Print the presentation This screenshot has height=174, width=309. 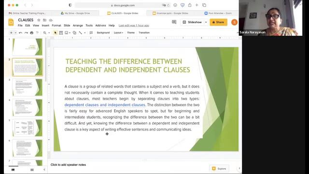(32, 33)
